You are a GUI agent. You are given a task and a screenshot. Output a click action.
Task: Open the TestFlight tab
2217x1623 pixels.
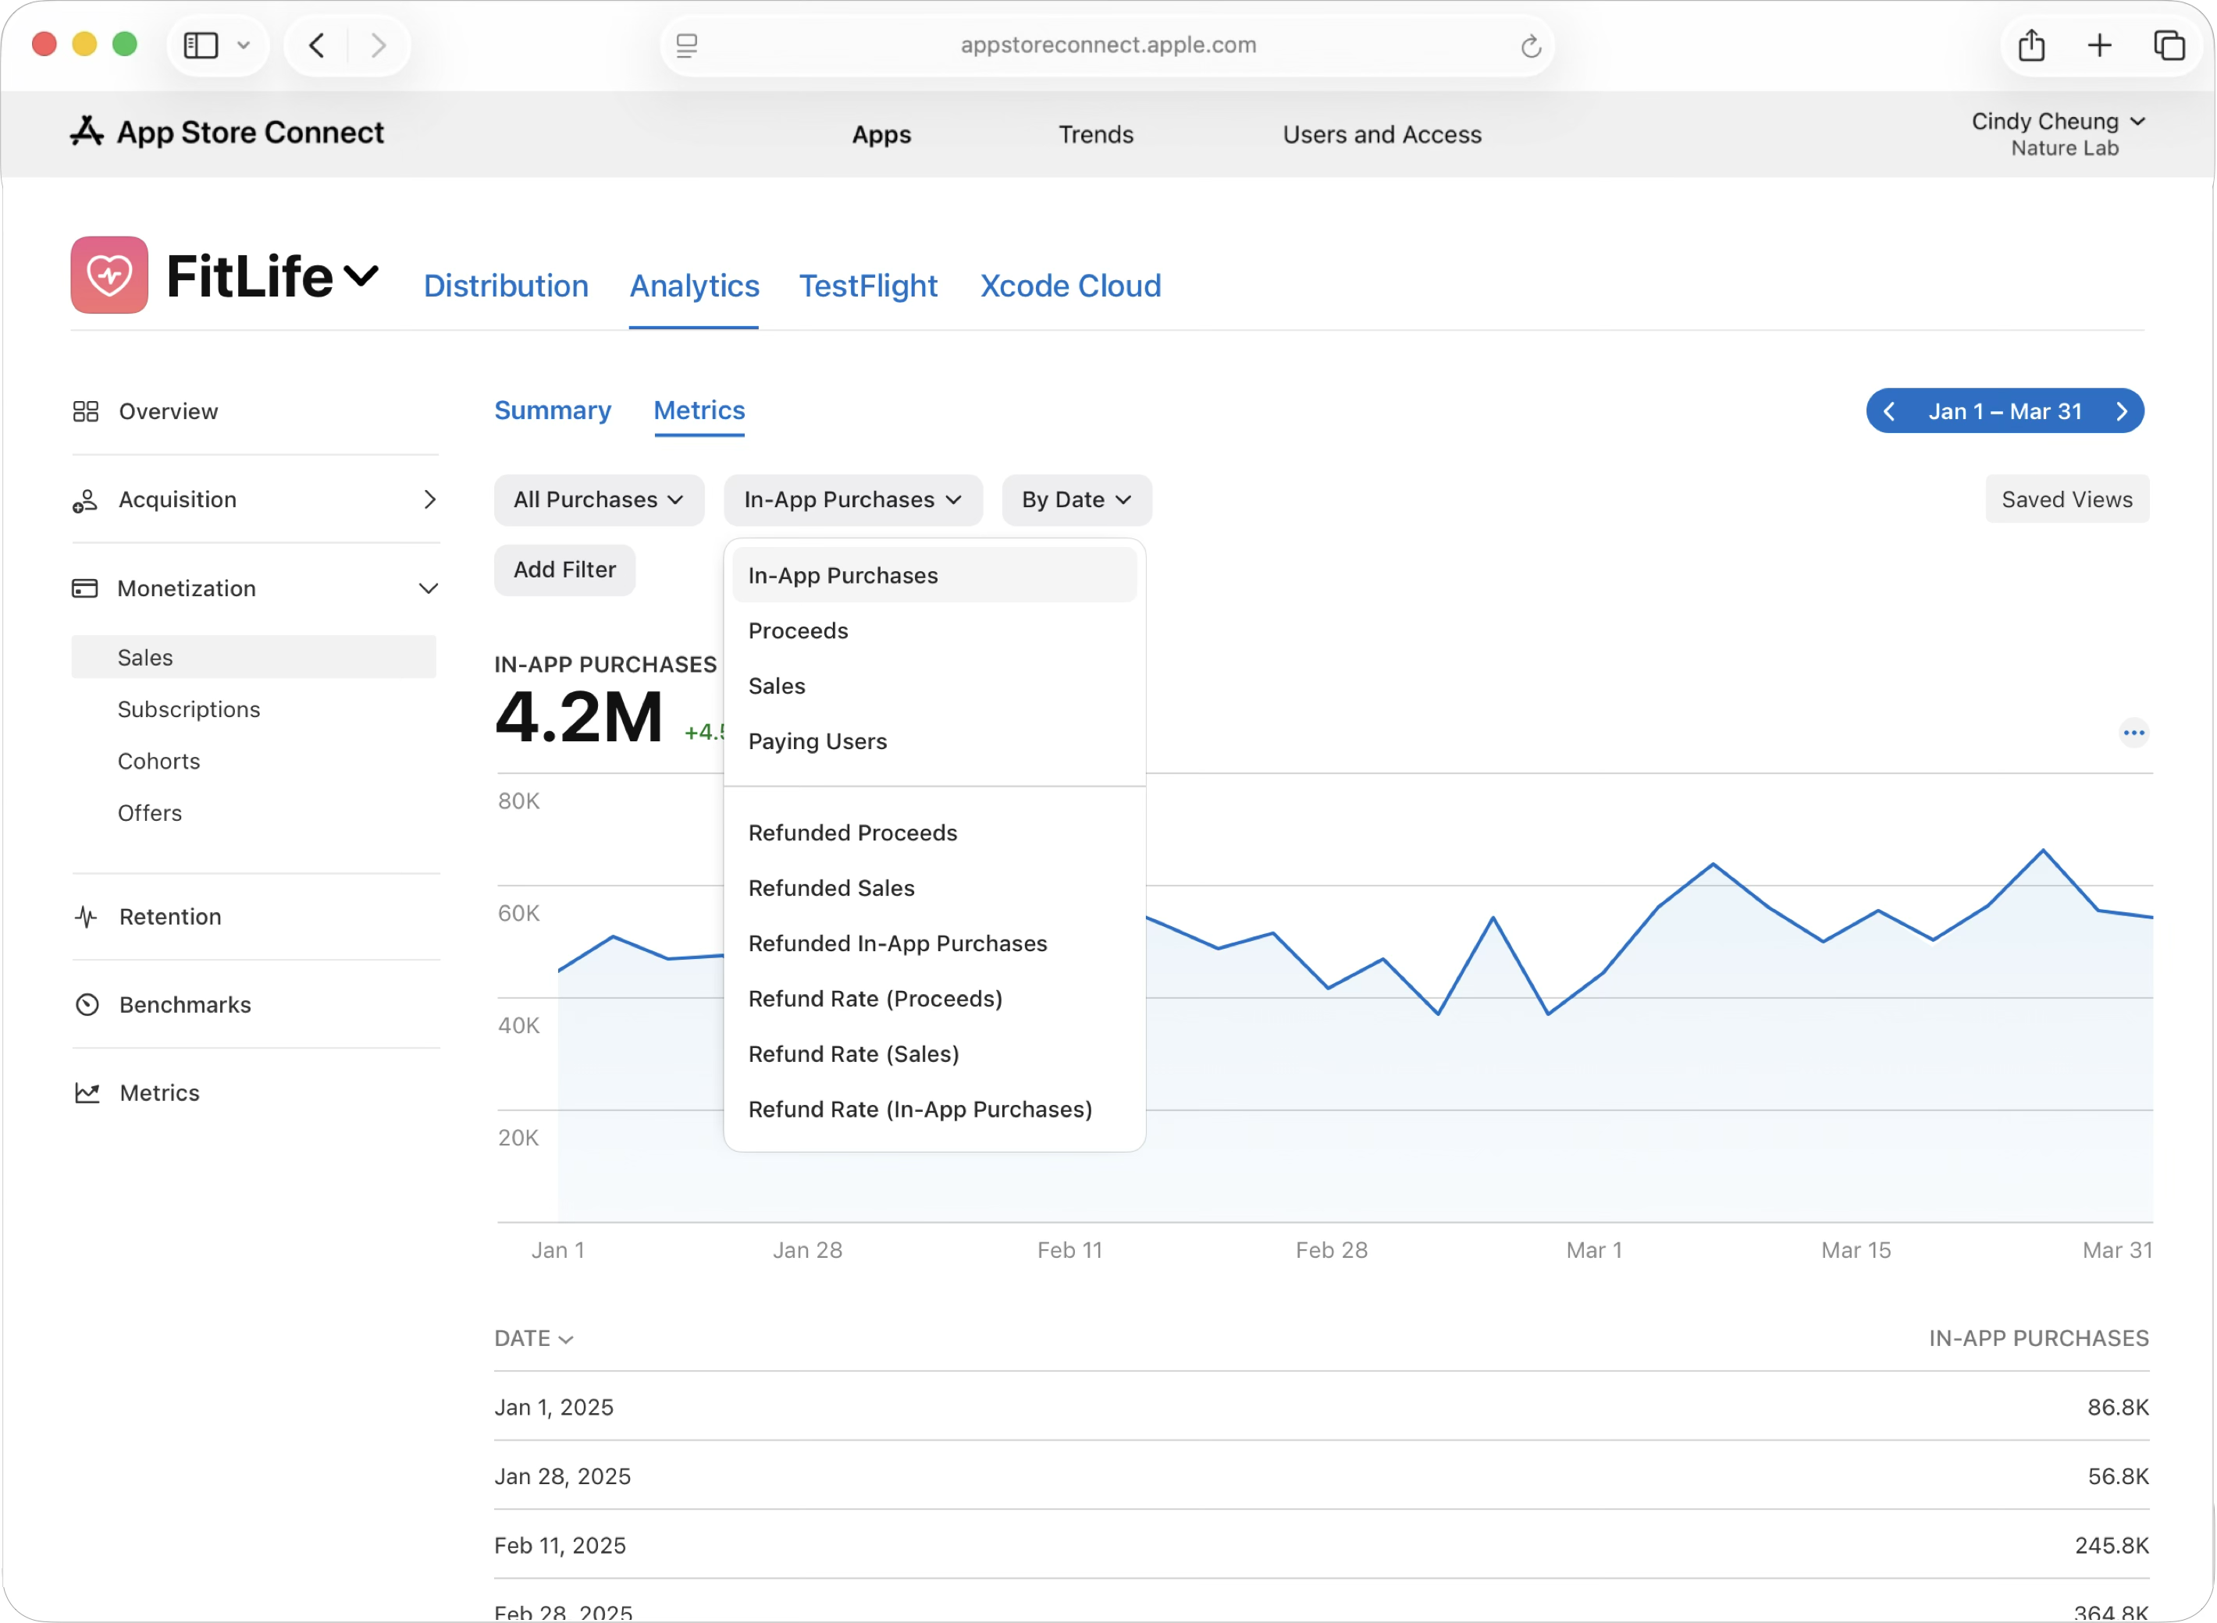point(868,286)
